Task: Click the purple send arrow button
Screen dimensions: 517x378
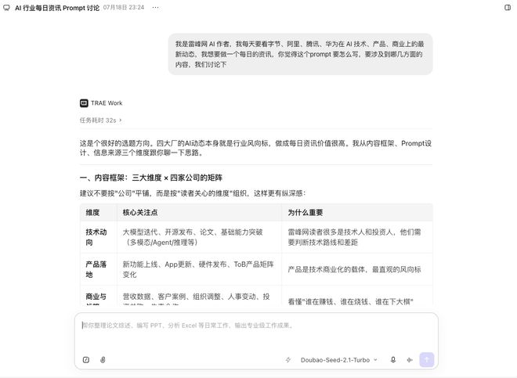Action: click(427, 359)
